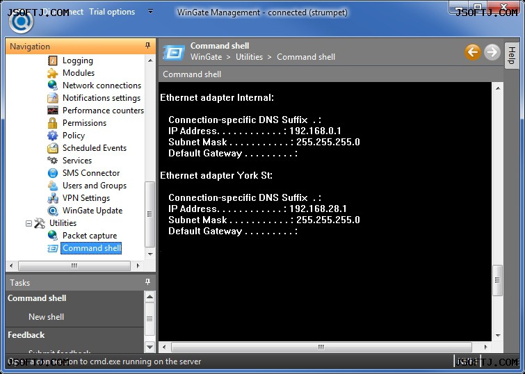Click the Performance counters graph icon
The image size is (525, 374).
(x=53, y=111)
